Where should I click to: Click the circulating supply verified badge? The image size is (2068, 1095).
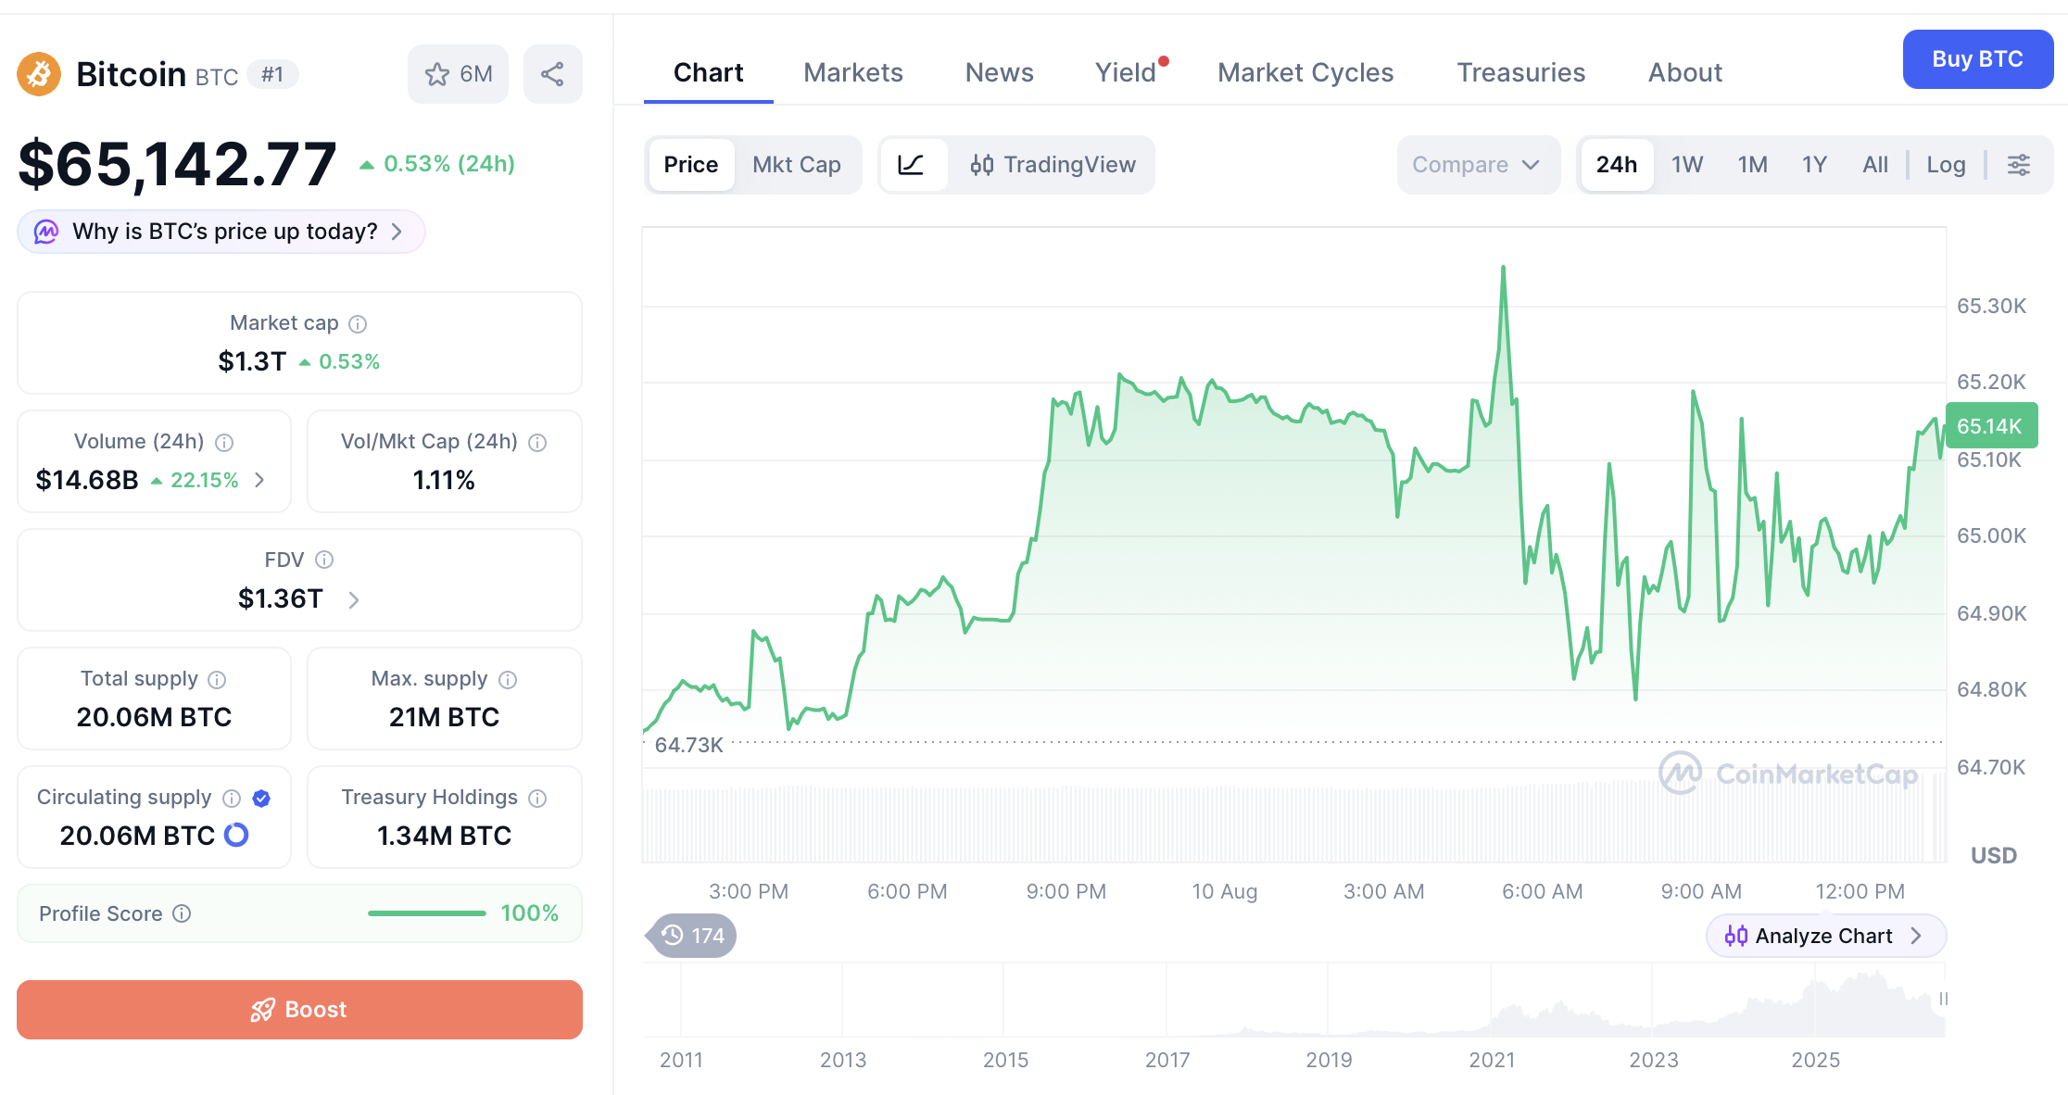tap(261, 798)
